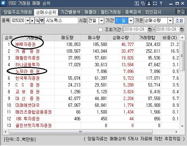The image size is (187, 146).
Task: Select the NH투자증권 row name
Action: 25,45
